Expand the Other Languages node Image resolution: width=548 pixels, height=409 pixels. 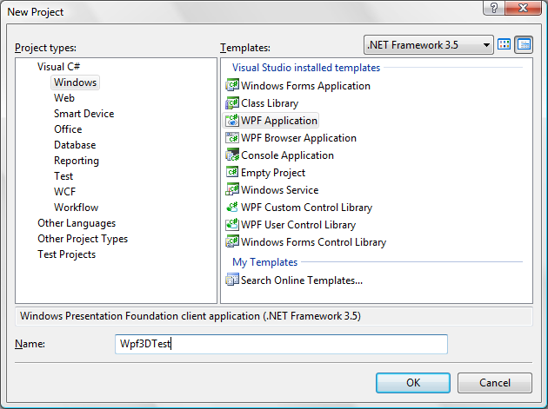77,223
